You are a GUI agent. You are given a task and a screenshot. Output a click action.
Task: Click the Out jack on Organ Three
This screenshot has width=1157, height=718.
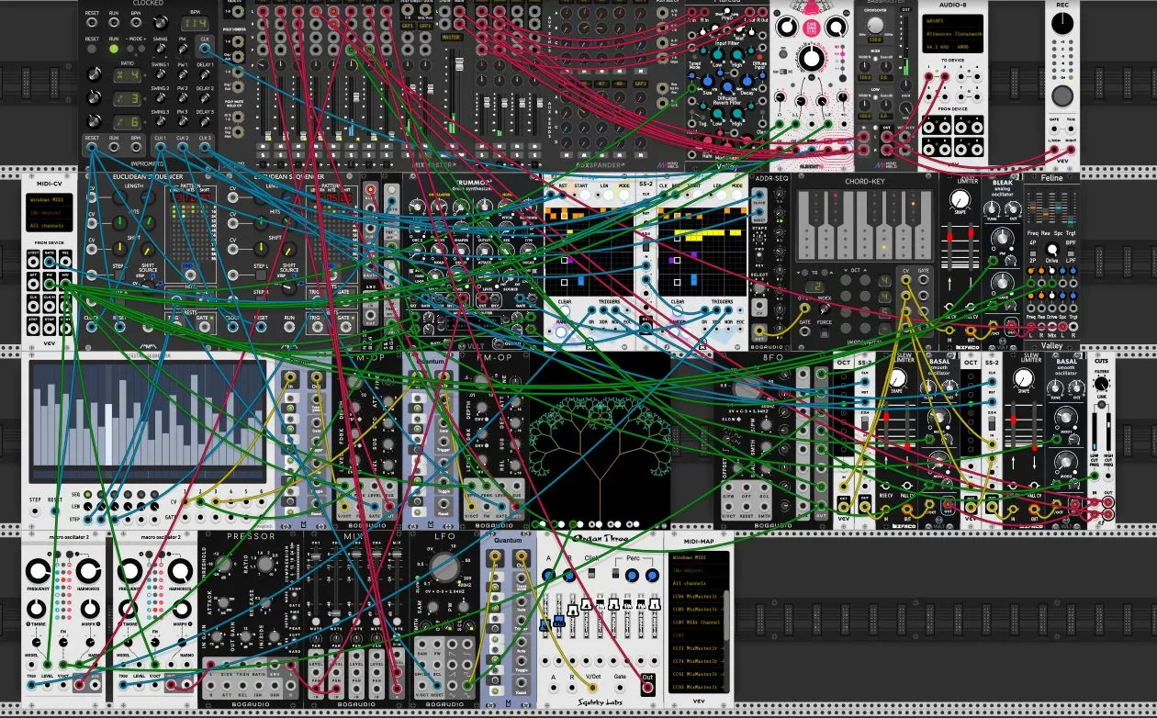(x=648, y=686)
